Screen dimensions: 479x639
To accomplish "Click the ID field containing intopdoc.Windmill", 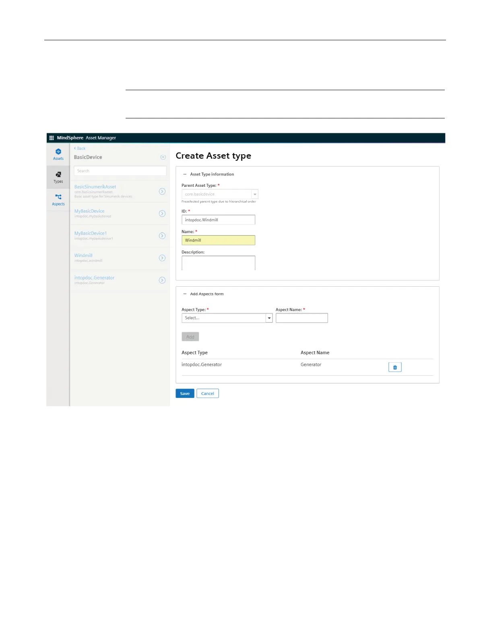I will point(218,220).
